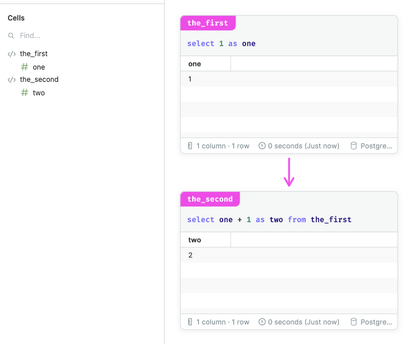
Task: Click the column count icon in the_first footer
Action: [x=190, y=146]
